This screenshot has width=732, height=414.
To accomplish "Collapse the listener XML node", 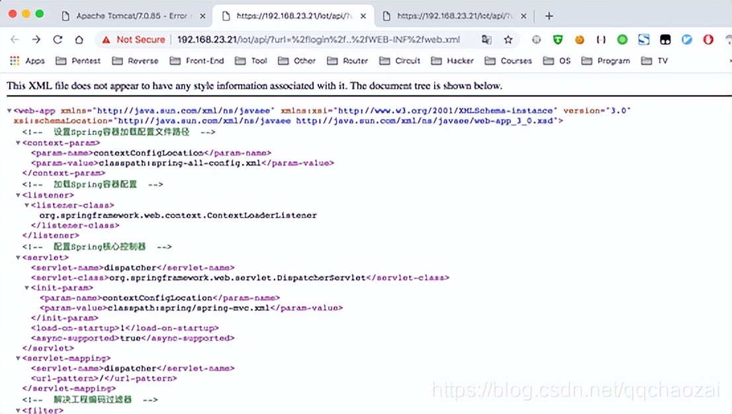I will [19, 195].
